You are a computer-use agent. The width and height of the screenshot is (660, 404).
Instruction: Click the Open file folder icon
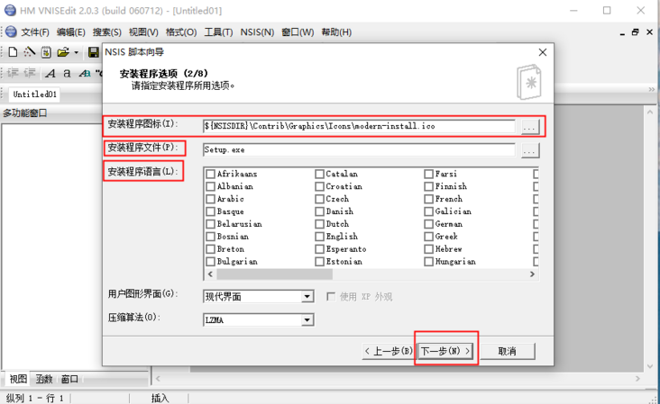click(x=63, y=52)
